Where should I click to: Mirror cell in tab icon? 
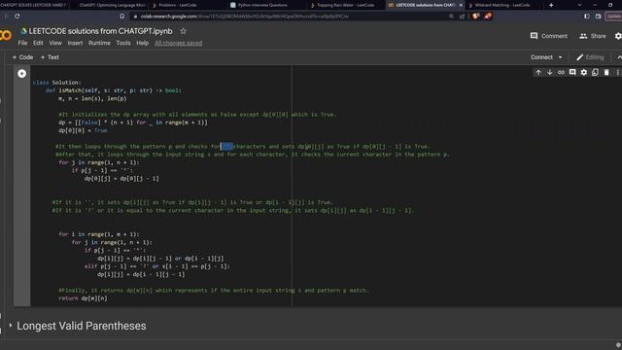pyautogui.click(x=595, y=72)
